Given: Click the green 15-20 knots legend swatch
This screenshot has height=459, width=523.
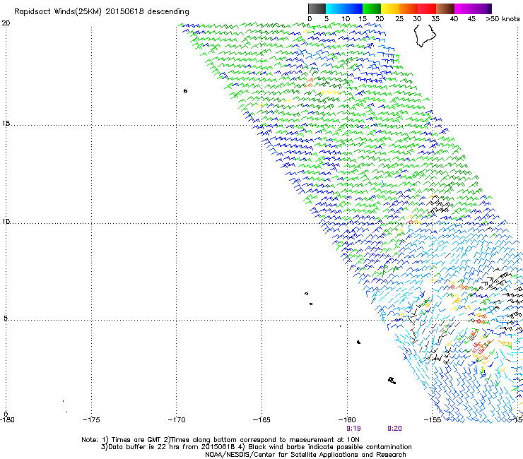Looking at the screenshot, I should pyautogui.click(x=372, y=8).
